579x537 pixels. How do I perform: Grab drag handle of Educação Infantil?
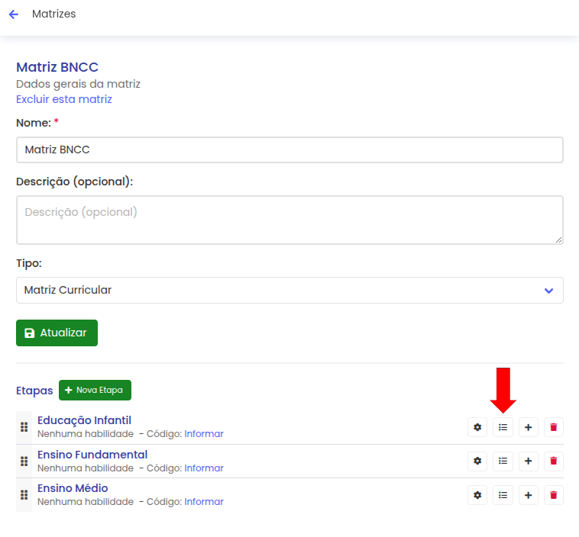click(24, 427)
